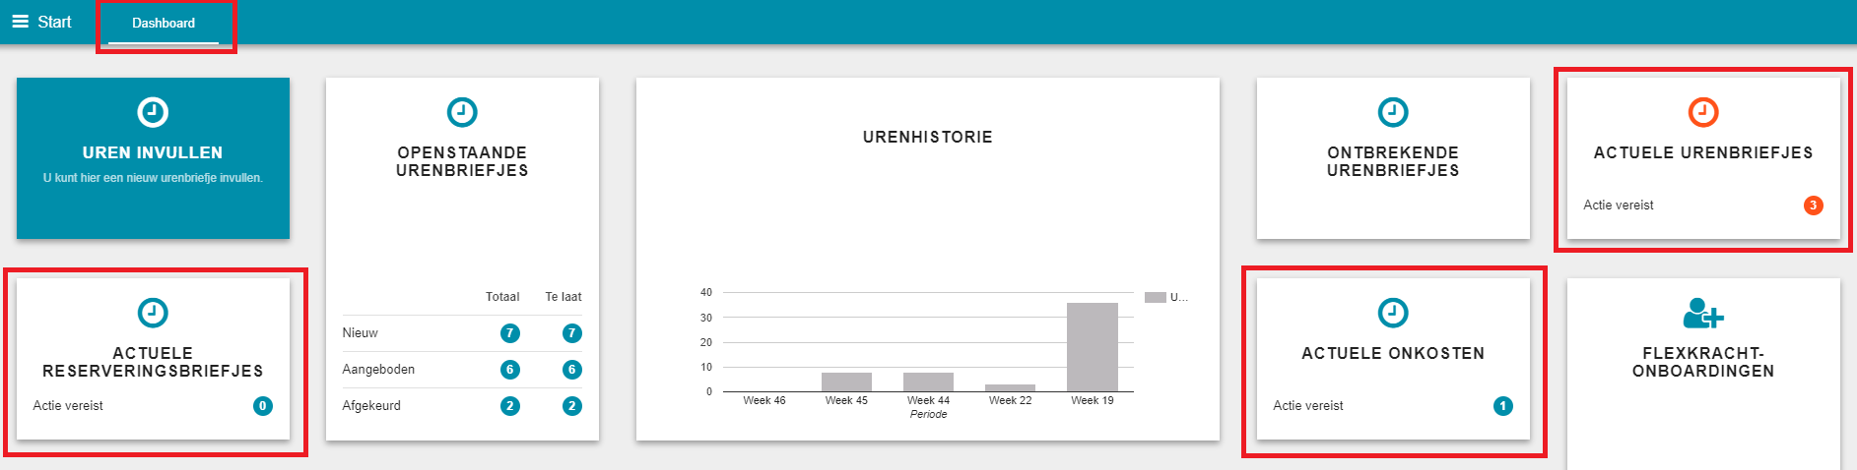
Task: Click orange clock icon on Actuele urenbriefjes
Action: 1702,112
